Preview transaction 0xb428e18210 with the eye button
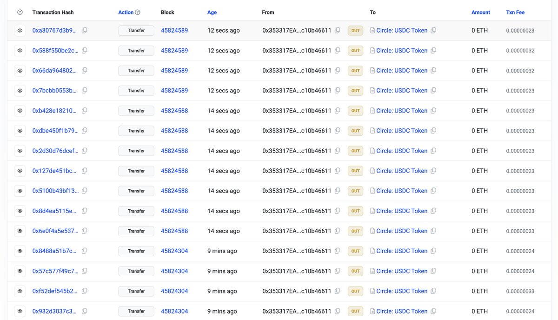558x320 pixels. (20, 110)
